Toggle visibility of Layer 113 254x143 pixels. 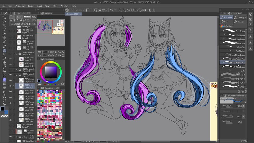click(10, 86)
